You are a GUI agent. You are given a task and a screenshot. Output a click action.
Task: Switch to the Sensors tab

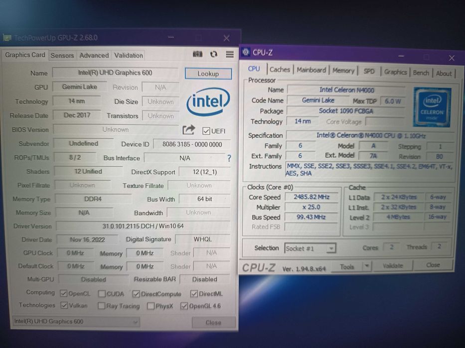(x=62, y=56)
